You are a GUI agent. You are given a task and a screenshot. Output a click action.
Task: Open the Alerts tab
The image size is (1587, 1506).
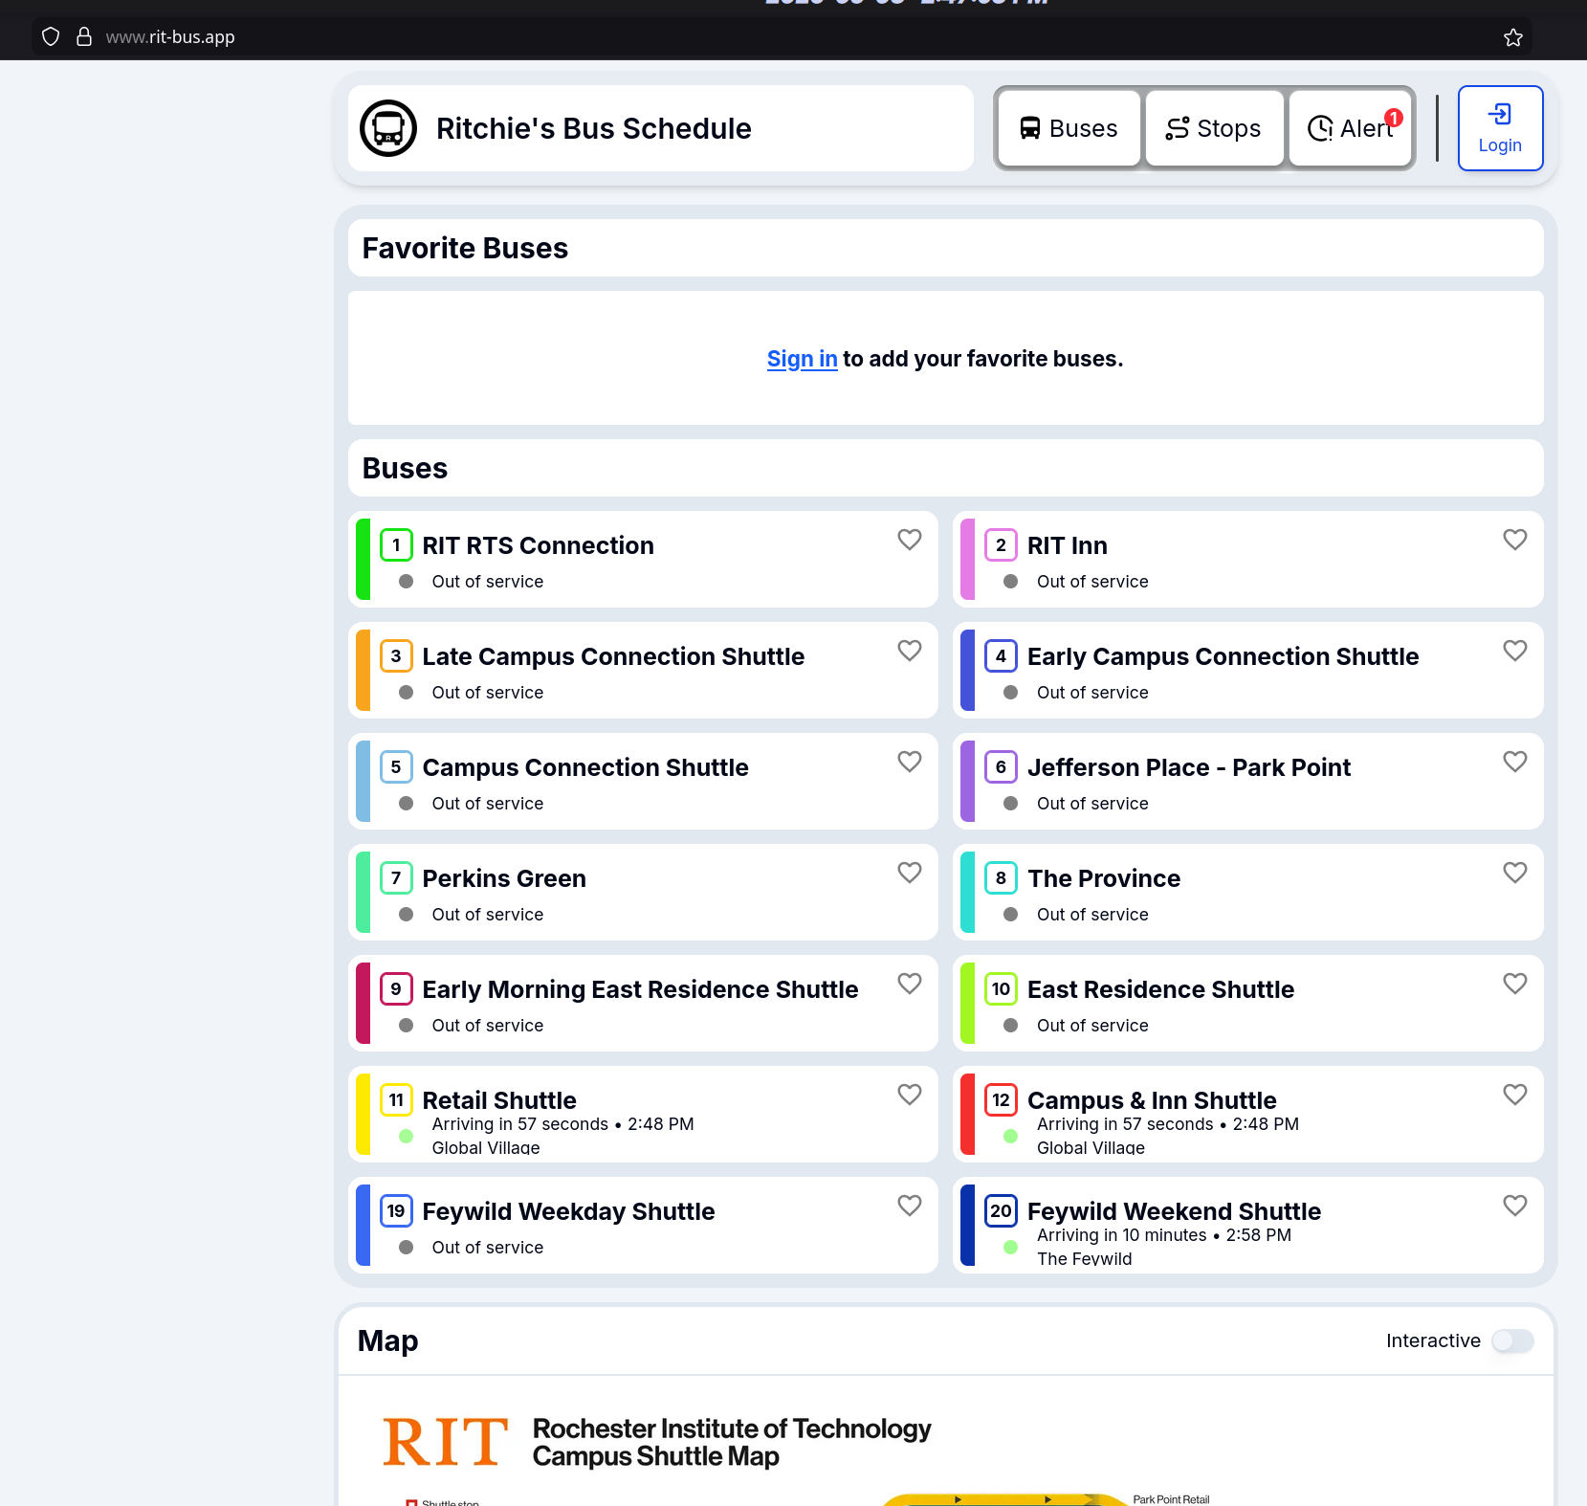[1350, 128]
